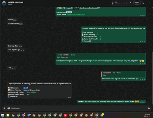Open the three-dot chat menu
Screen dimensions: 153x118
149,3
